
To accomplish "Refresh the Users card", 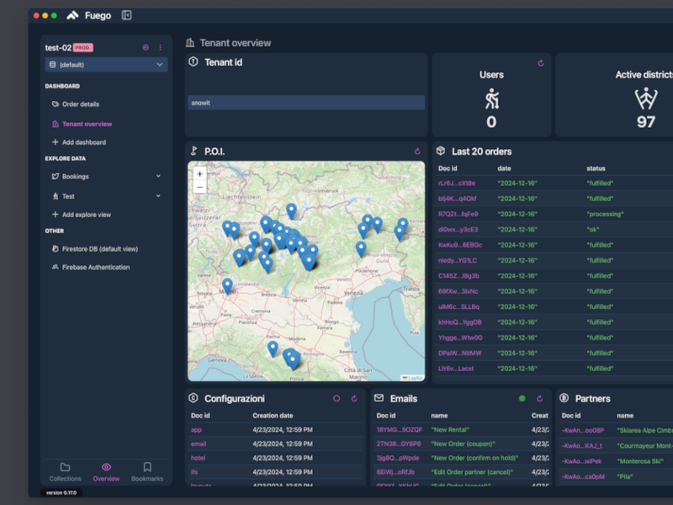I will 541,63.
